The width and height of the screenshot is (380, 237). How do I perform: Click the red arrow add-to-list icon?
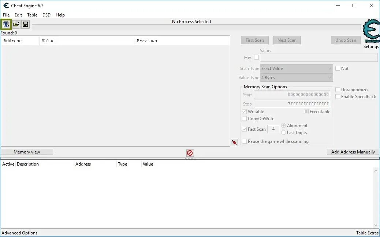[234, 142]
